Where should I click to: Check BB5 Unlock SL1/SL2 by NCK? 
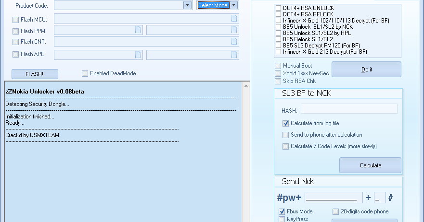point(278,26)
